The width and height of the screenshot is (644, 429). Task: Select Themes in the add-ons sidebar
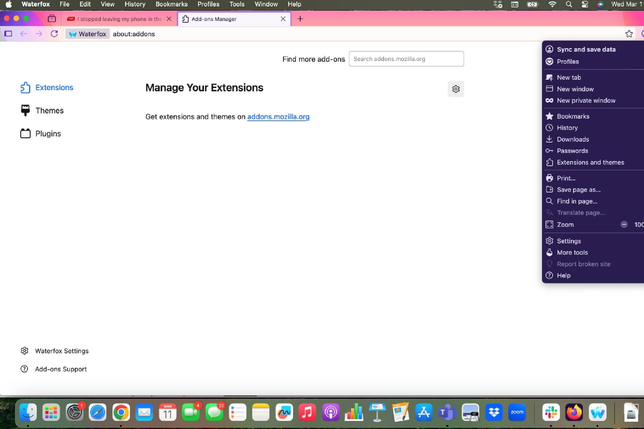(x=42, y=110)
